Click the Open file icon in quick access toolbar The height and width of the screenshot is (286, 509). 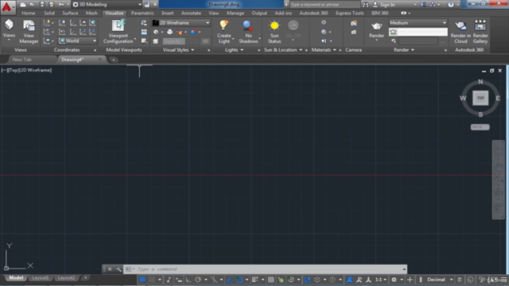click(x=32, y=5)
